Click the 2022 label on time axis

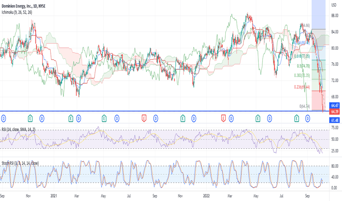[x=206, y=196]
